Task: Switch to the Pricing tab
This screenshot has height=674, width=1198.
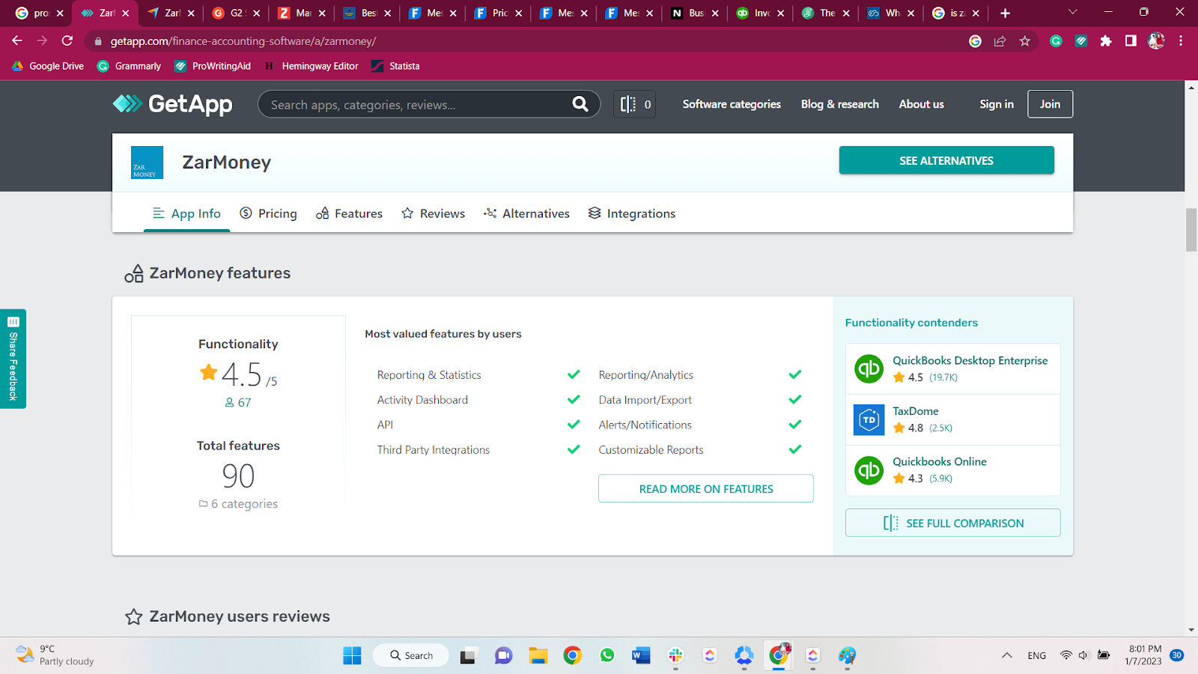Action: click(x=268, y=213)
